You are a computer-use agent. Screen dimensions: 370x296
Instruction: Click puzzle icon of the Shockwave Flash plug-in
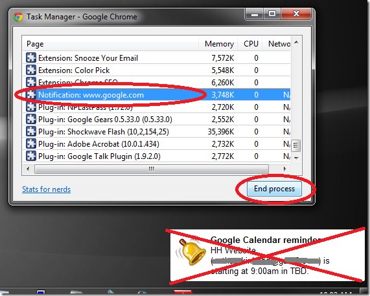coord(31,131)
